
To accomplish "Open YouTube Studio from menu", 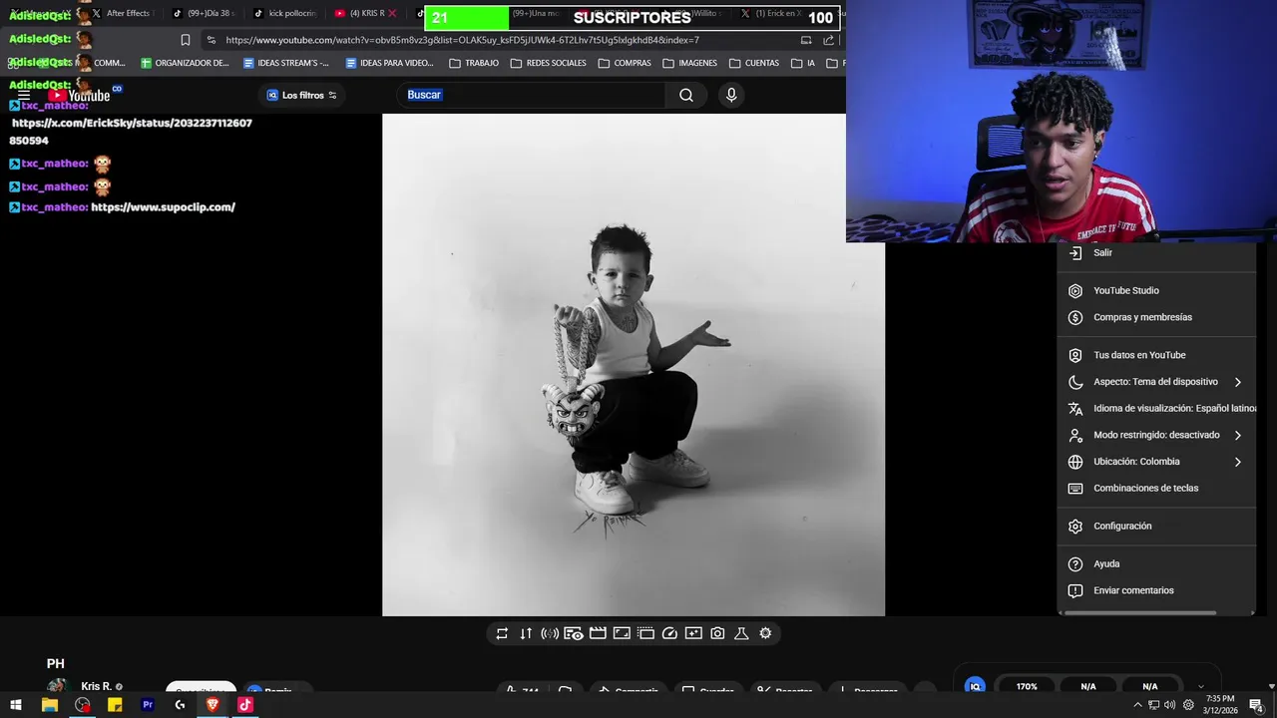I will point(1157,291).
